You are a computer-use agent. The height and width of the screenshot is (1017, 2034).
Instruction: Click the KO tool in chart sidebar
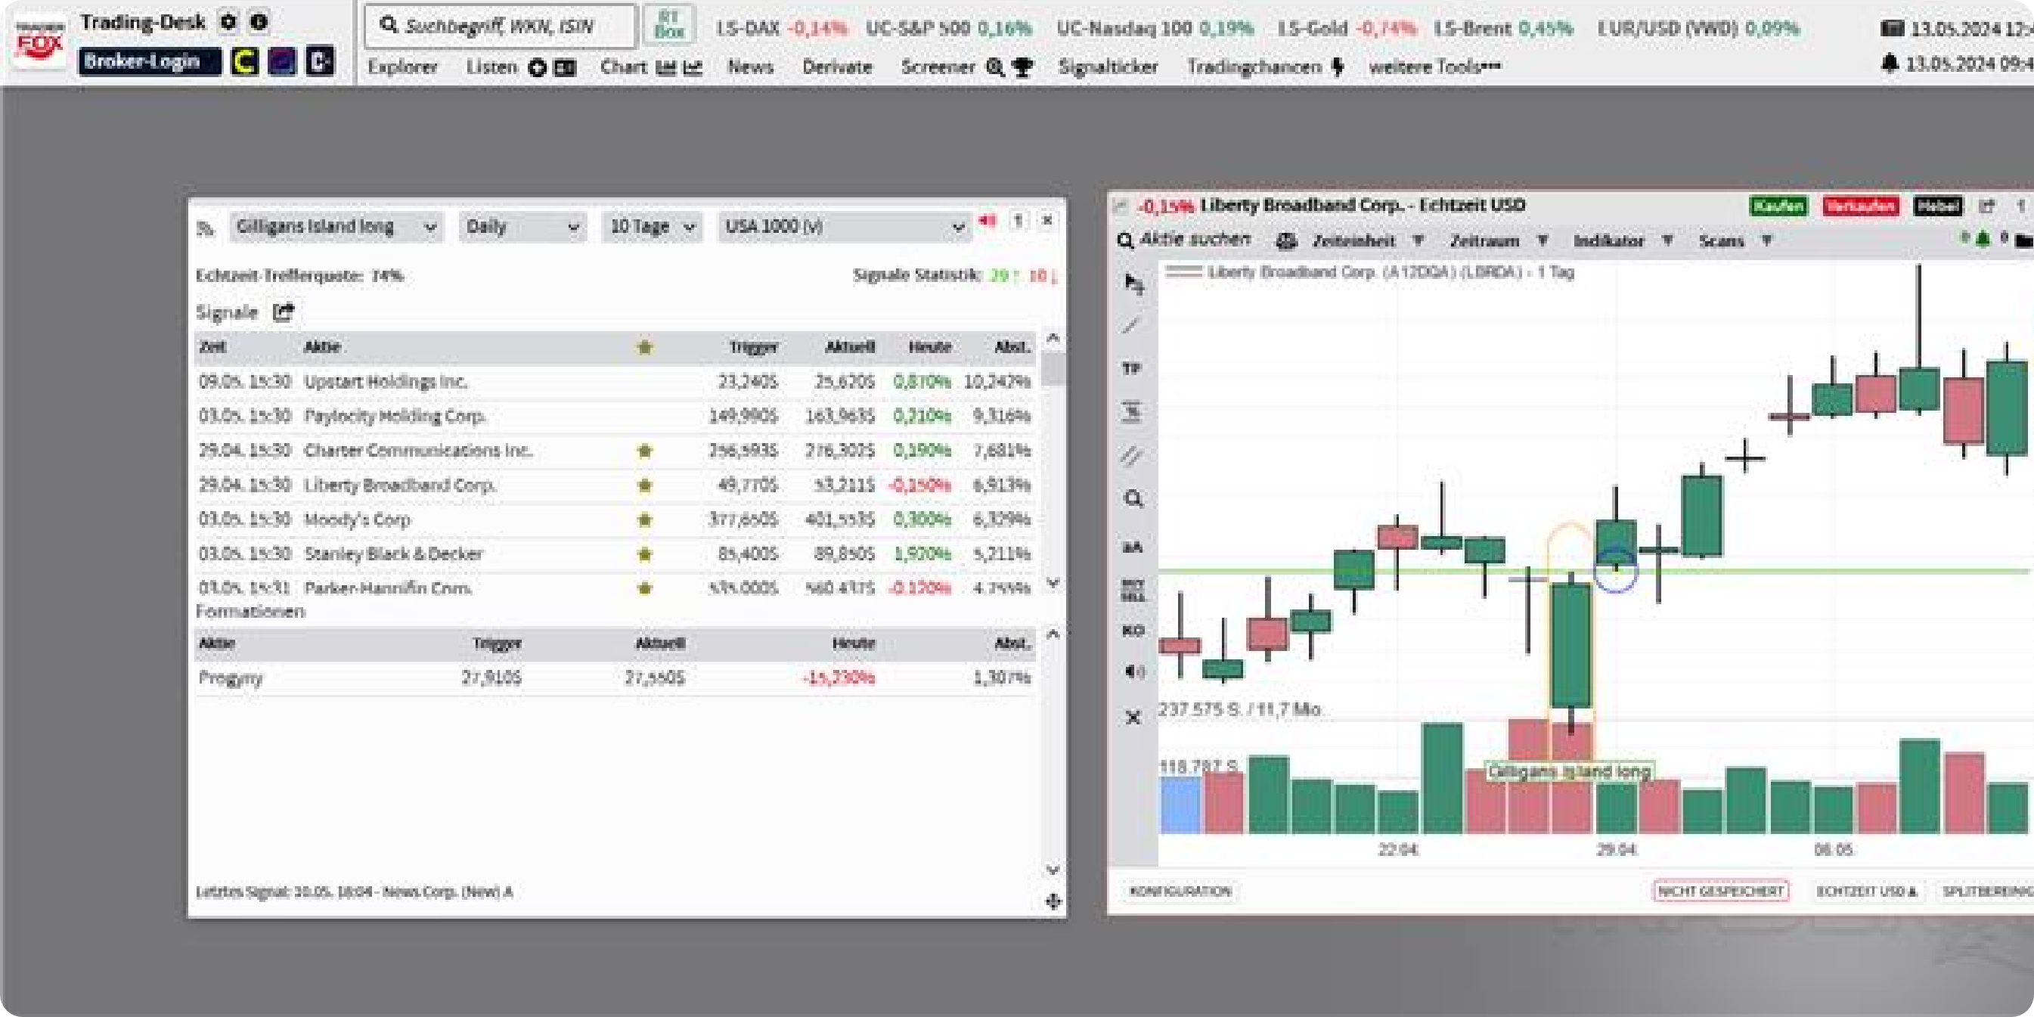(x=1133, y=631)
